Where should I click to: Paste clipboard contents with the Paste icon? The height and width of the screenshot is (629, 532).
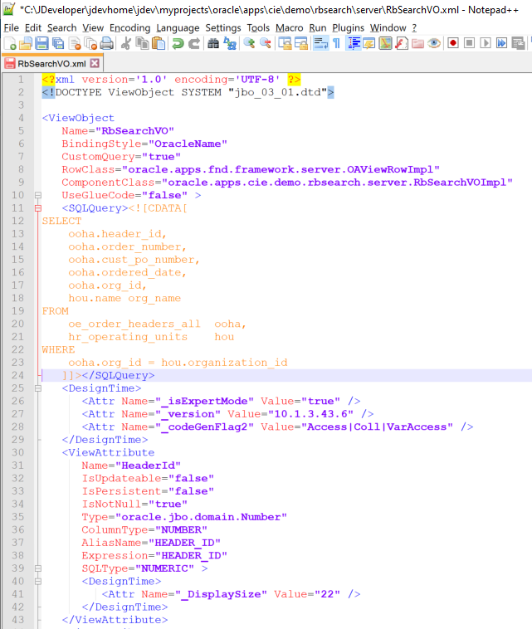coord(159,43)
